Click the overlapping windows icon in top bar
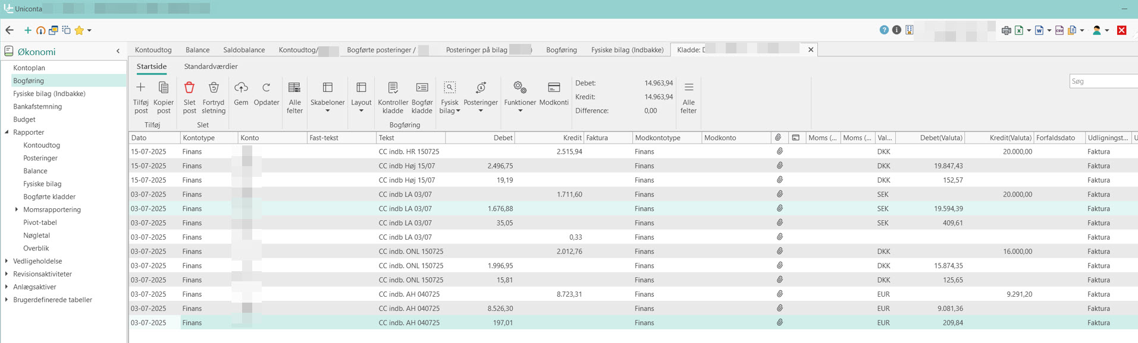 click(x=54, y=30)
